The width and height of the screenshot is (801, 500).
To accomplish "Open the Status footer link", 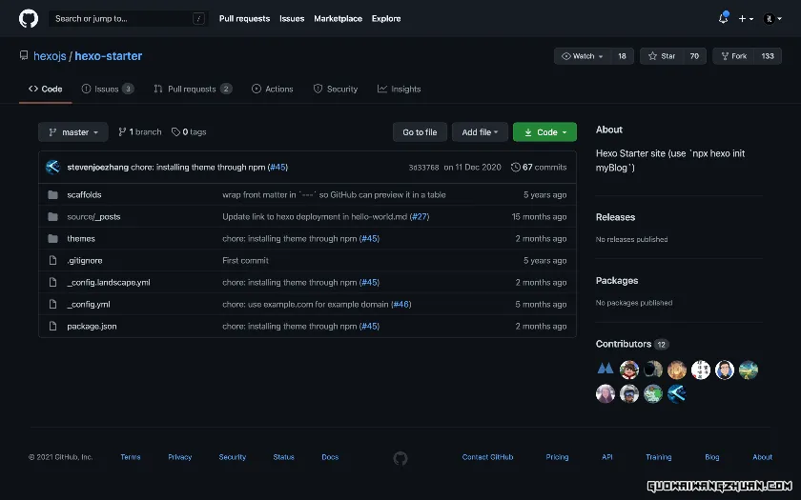I will click(283, 457).
